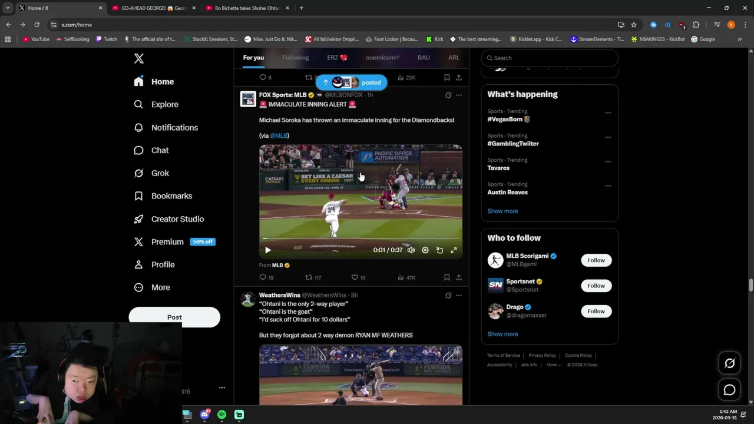Expand the More sidebar menu
The height and width of the screenshot is (424, 754).
pos(152,287)
